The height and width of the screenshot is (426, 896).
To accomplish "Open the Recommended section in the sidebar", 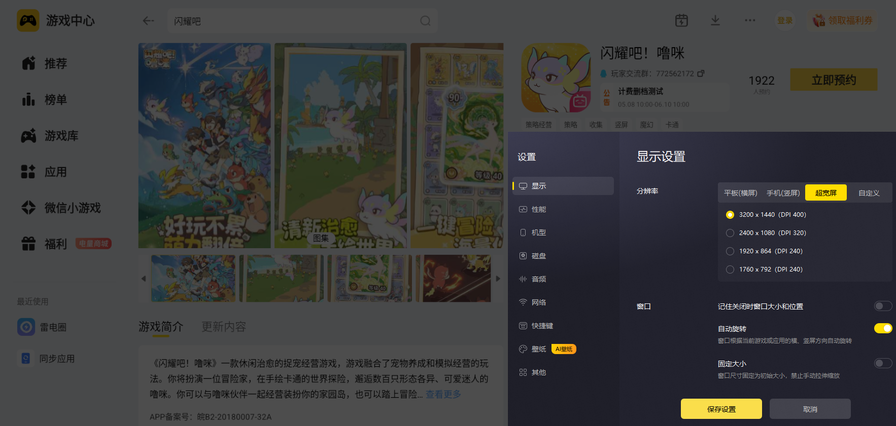I will coord(46,63).
